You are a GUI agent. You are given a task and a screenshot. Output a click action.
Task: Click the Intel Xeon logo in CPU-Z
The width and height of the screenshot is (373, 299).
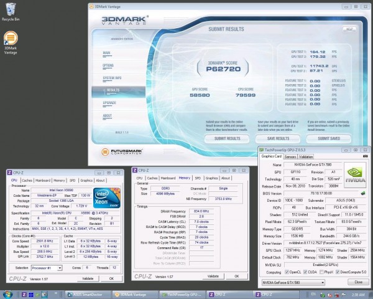click(x=107, y=198)
